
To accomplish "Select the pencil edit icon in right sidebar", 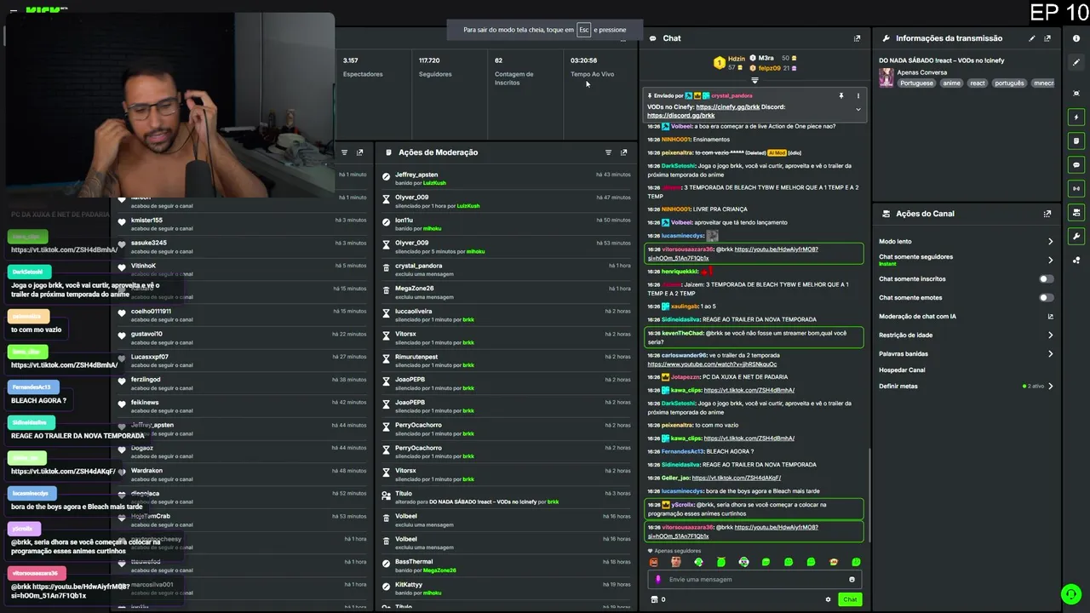I will click(x=1076, y=63).
